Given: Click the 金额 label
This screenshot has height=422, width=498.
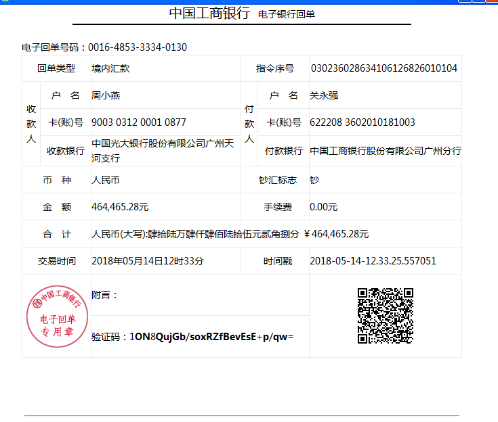Looking at the screenshot, I should click(57, 207).
